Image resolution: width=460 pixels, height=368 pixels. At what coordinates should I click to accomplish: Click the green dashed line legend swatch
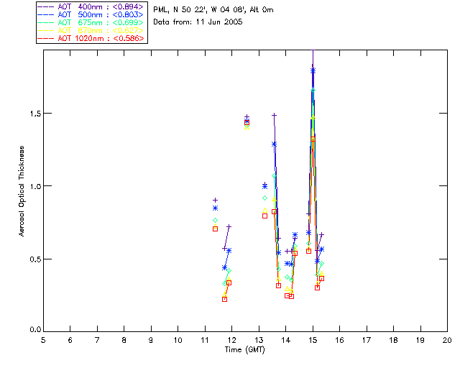point(46,22)
